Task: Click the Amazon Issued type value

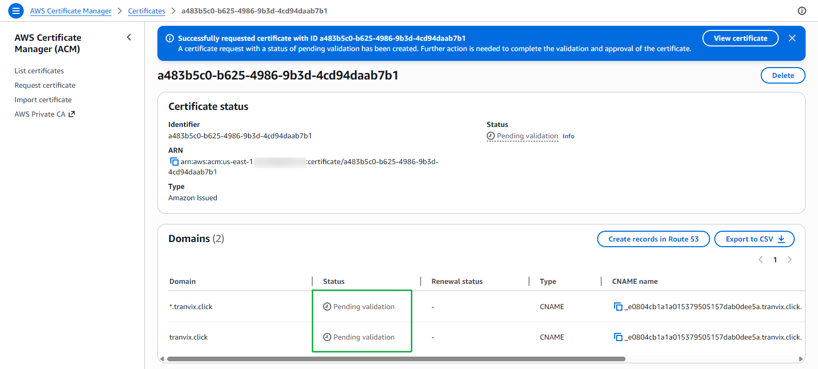Action: pos(193,198)
